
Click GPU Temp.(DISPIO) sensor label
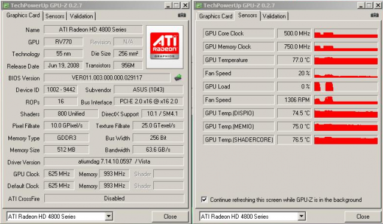coord(238,113)
